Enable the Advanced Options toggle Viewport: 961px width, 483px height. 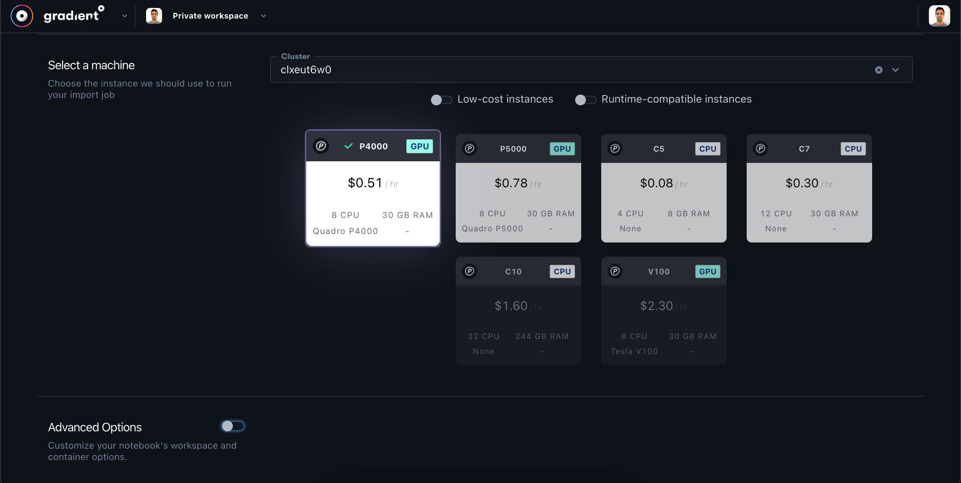[x=233, y=426]
